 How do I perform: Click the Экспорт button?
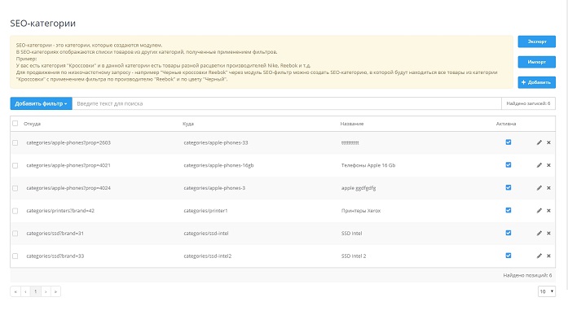click(x=536, y=42)
